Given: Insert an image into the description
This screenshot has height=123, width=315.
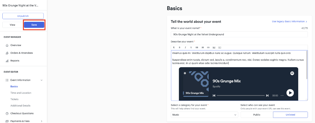Looking at the screenshot, I should tap(214, 48).
